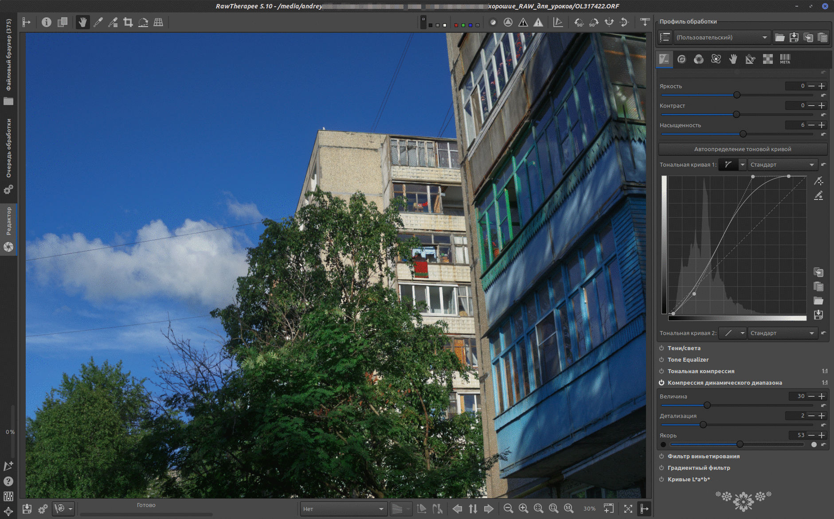Switch to Metadata tab
The height and width of the screenshot is (519, 834).
click(x=785, y=59)
